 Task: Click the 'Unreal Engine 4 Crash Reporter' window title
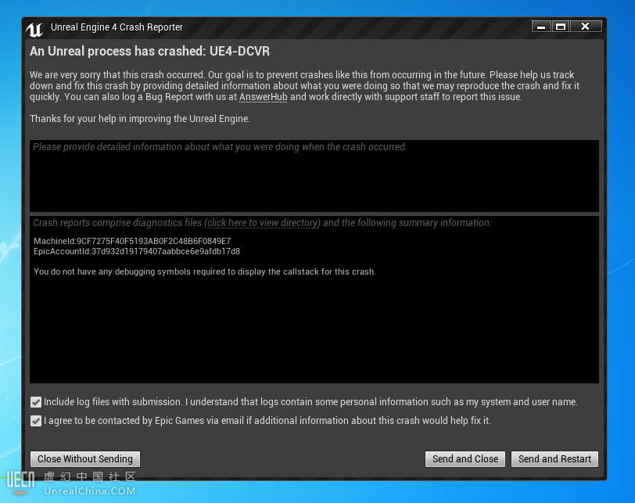(117, 27)
